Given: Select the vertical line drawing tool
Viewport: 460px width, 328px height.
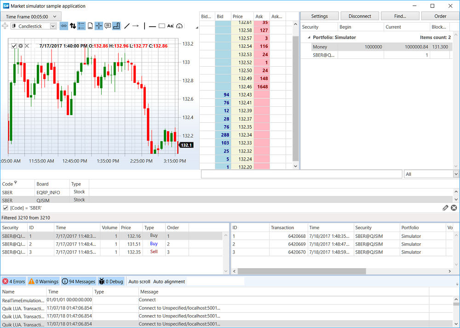Looking at the screenshot, I should pyautogui.click(x=144, y=26).
